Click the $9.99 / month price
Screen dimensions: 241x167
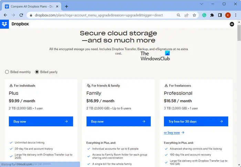coord(22,101)
